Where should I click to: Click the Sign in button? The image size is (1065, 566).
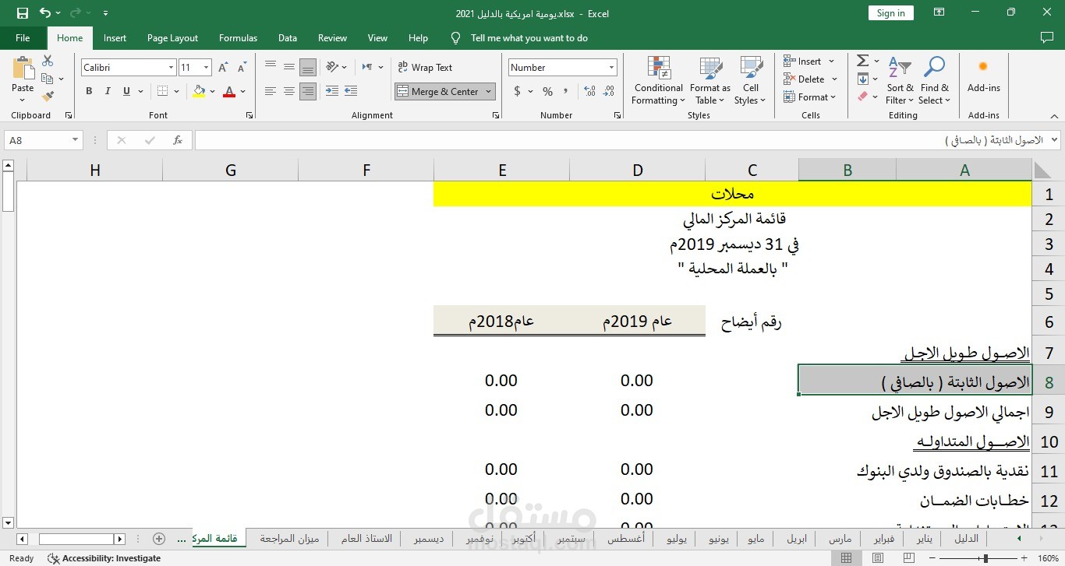pyautogui.click(x=890, y=13)
